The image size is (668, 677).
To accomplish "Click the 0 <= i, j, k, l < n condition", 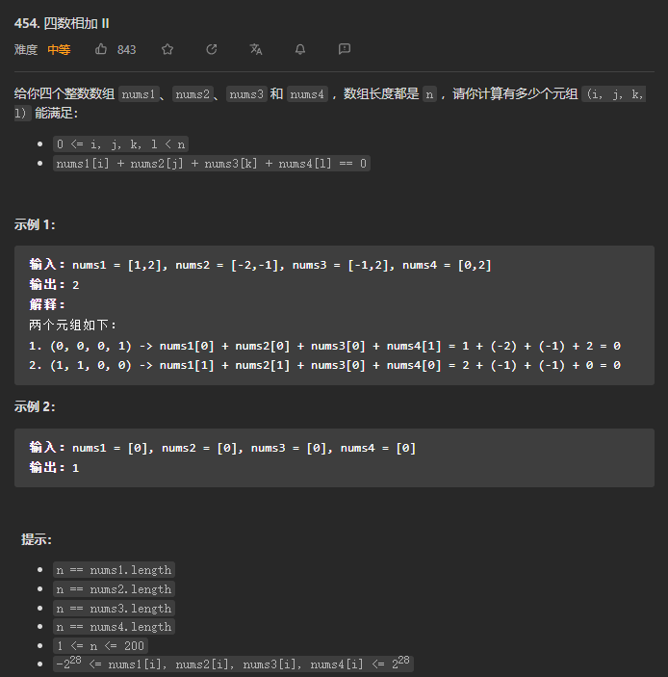I will 121,144.
